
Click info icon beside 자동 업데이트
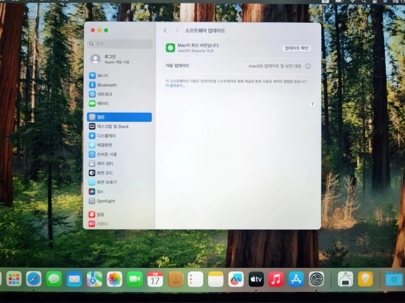[308, 66]
